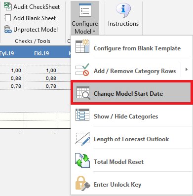The height and width of the screenshot is (196, 193).
Task: Select the 1,00 cell under Eki.19
Action: click(x=41, y=70)
